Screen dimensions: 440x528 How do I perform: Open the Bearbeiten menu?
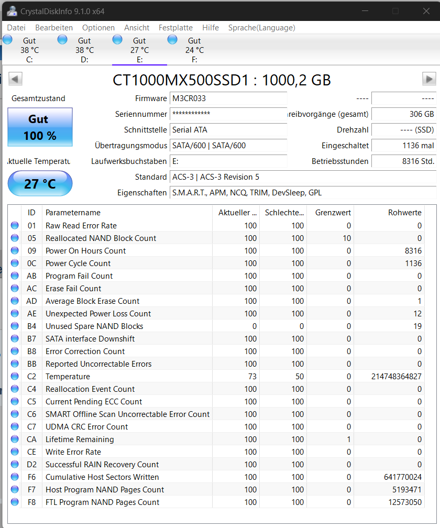pyautogui.click(x=54, y=28)
